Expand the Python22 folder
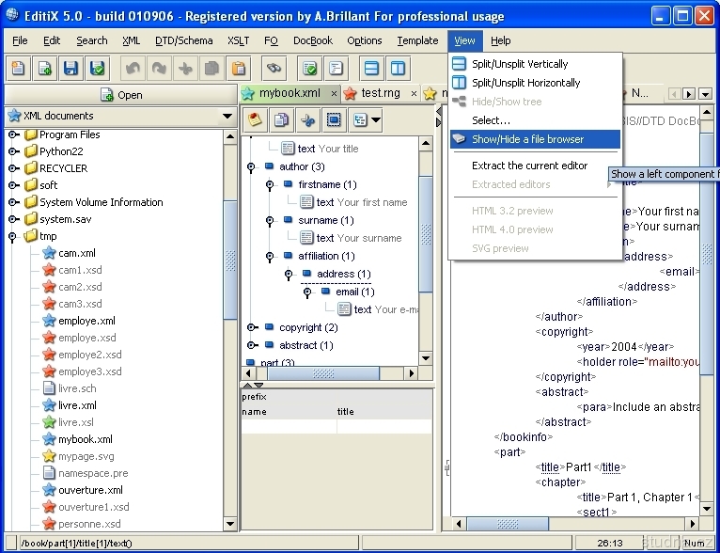 [14, 151]
